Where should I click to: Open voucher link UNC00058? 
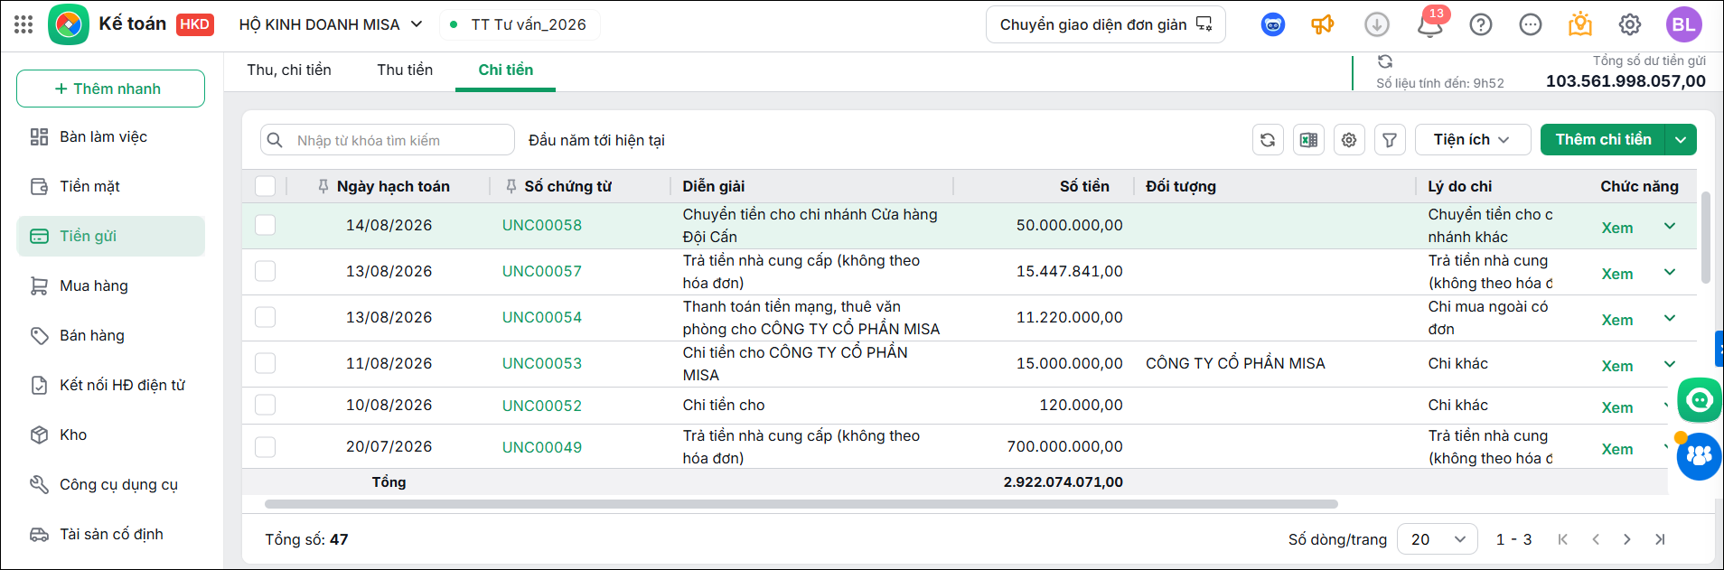542,226
